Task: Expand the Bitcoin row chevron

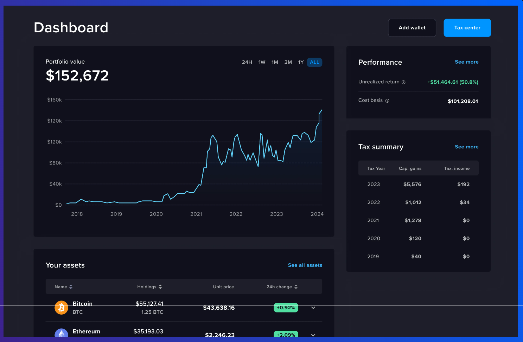Action: point(313,308)
